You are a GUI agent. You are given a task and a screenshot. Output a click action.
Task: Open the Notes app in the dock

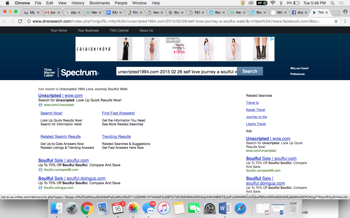tap(179, 209)
